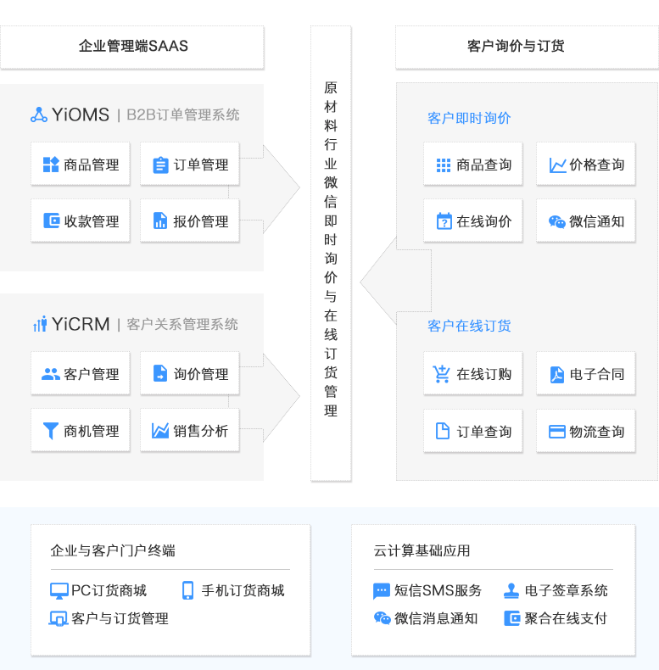Choose the 在线订购 card label
659x670 pixels.
[x=483, y=374]
